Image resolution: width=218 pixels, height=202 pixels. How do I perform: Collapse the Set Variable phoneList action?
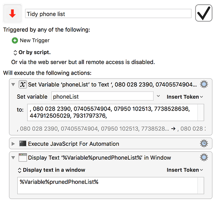click(x=13, y=85)
